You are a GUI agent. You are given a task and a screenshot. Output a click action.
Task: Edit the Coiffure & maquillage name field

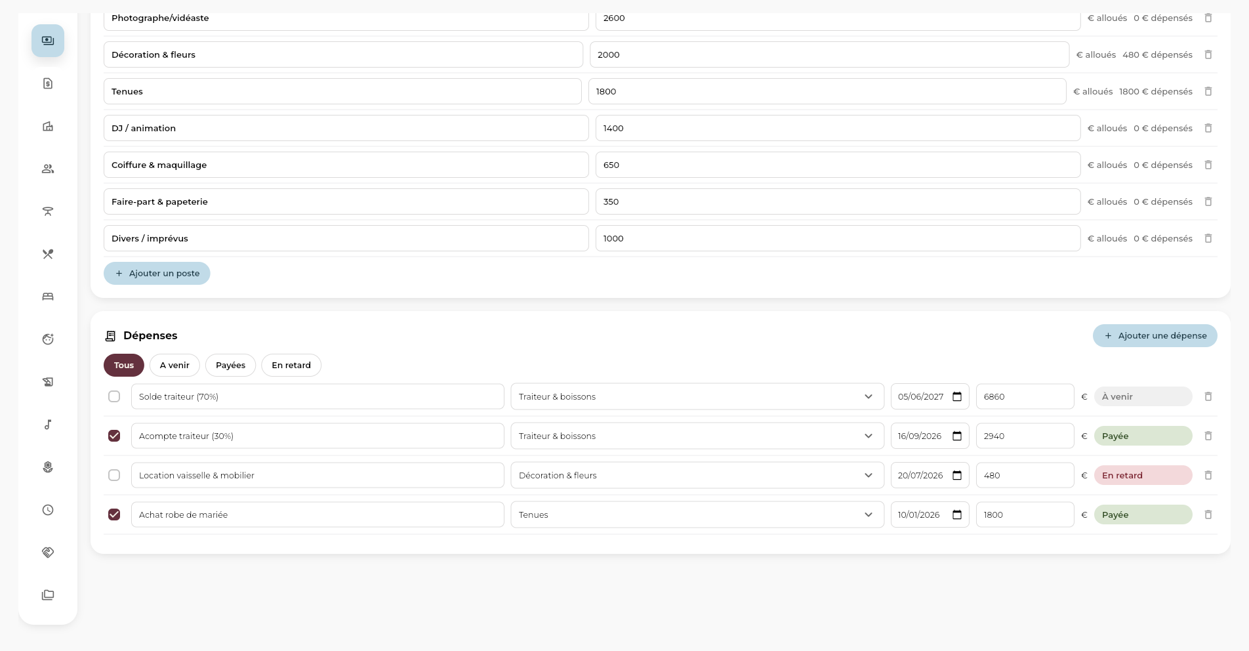(346, 165)
